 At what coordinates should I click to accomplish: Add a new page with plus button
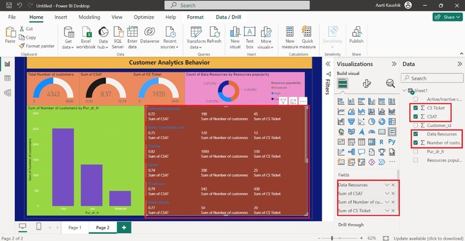click(x=124, y=227)
